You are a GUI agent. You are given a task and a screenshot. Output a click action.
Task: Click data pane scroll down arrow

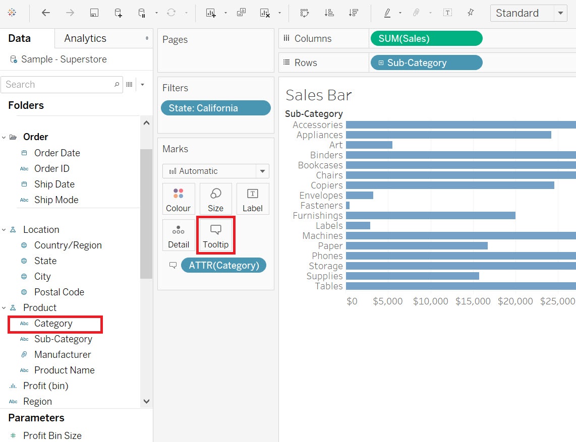click(146, 401)
